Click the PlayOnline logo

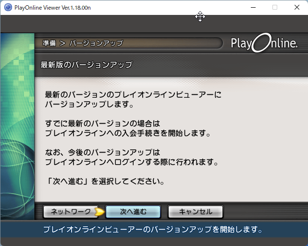click(264, 43)
